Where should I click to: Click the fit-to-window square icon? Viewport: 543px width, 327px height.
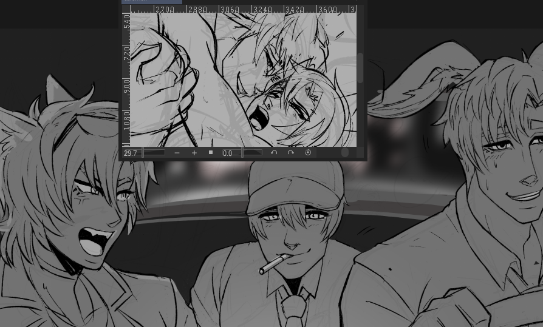211,152
